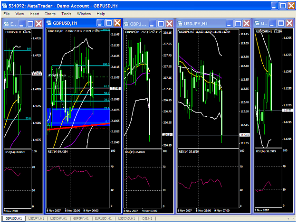Open the Help menu
The image size is (297, 223).
coord(101,14)
